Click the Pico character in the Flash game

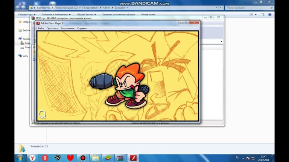point(120,85)
